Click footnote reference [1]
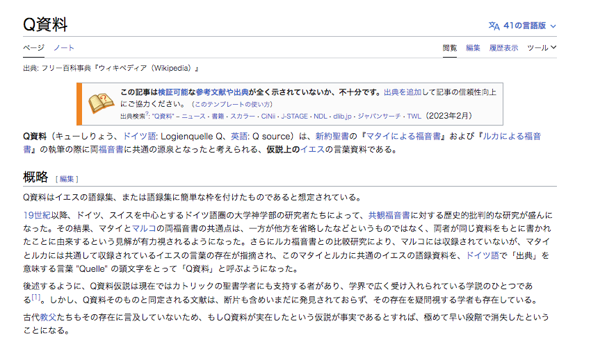591x351 pixels. click(35, 297)
